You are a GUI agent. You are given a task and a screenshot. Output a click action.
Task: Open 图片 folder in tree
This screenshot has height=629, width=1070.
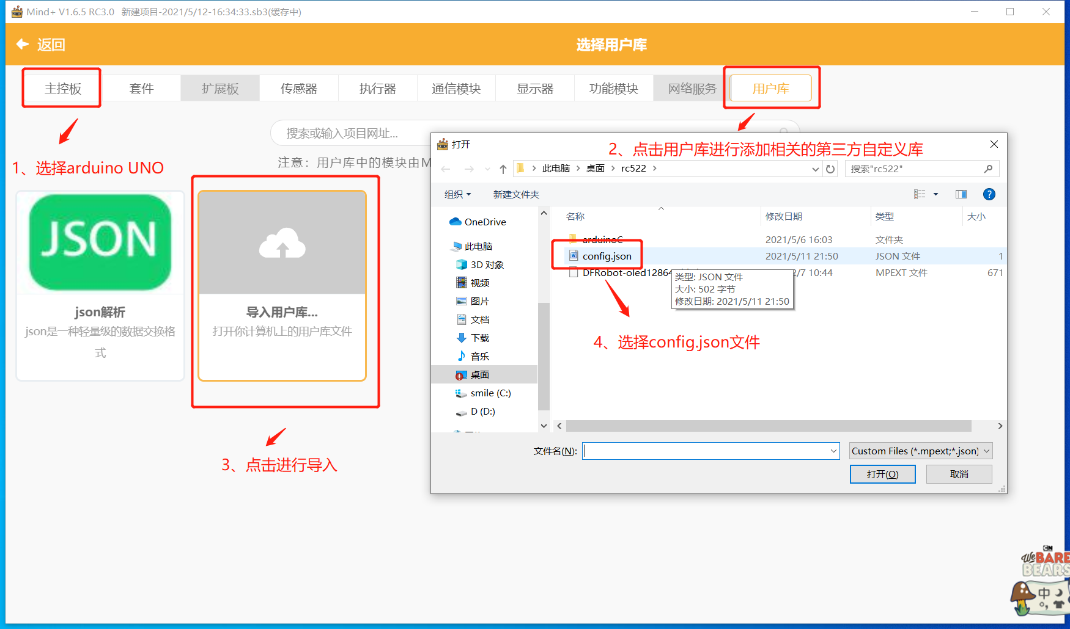point(473,301)
